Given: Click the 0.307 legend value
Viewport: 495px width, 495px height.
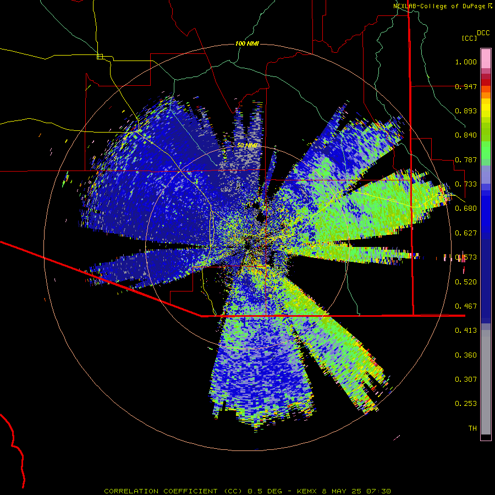Looking at the screenshot, I should pyautogui.click(x=466, y=380).
